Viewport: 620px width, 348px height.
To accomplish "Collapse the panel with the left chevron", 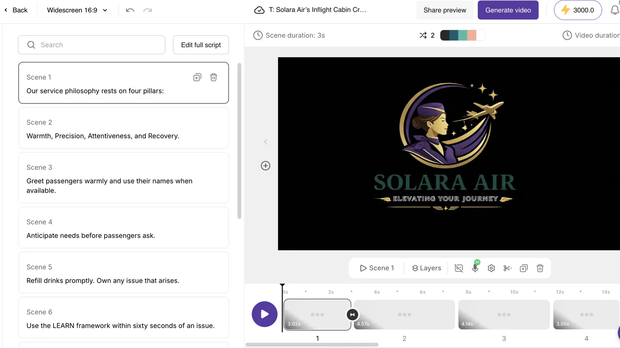I will click(x=266, y=142).
